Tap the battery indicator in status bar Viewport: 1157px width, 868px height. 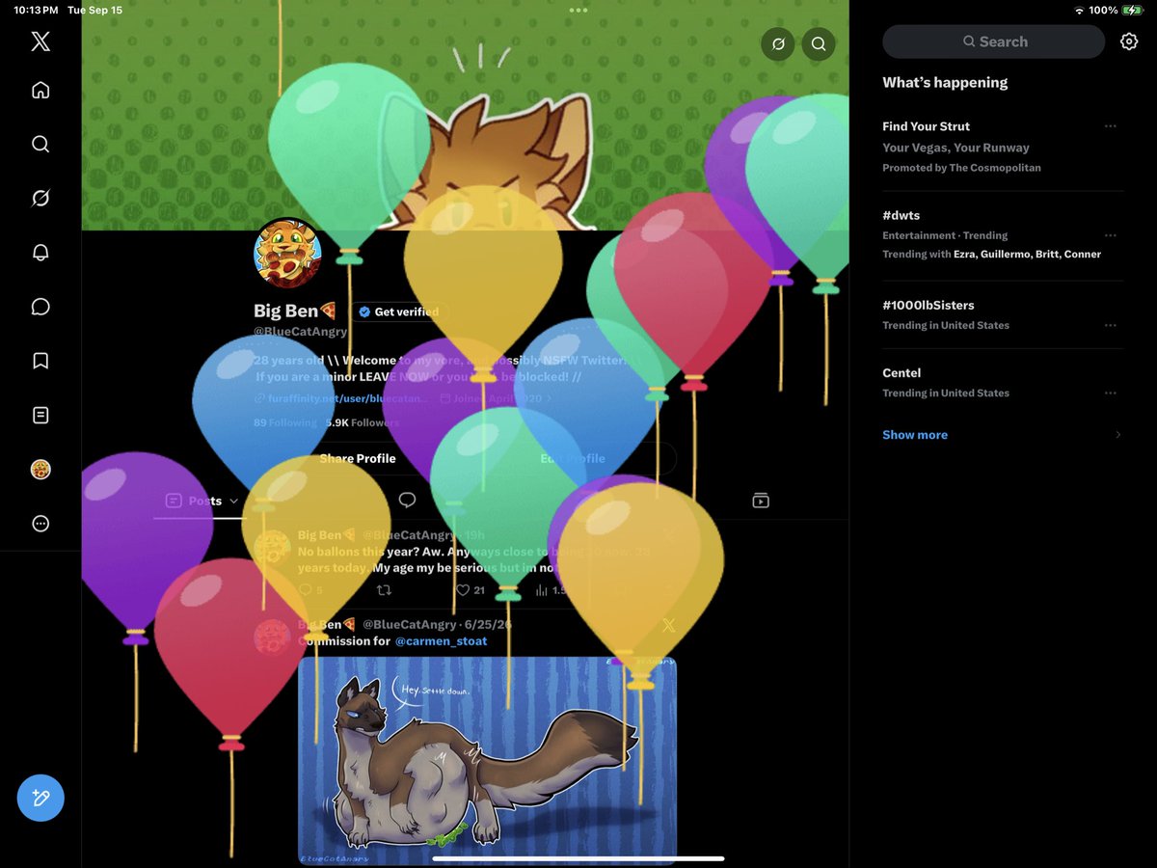point(1133,10)
